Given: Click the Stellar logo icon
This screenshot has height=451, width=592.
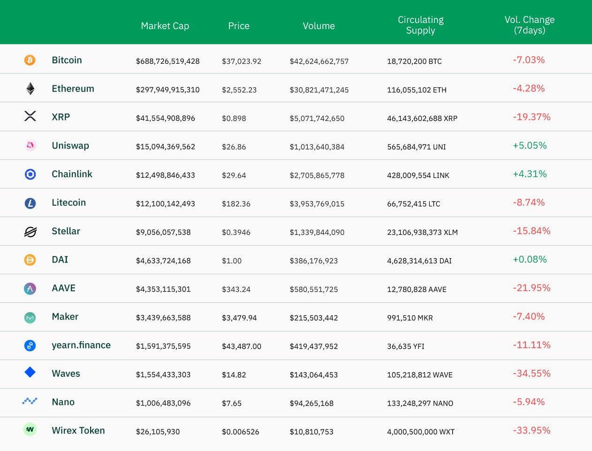Looking at the screenshot, I should pos(30,232).
